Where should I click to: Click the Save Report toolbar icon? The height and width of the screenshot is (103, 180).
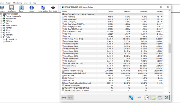click(12, 8)
